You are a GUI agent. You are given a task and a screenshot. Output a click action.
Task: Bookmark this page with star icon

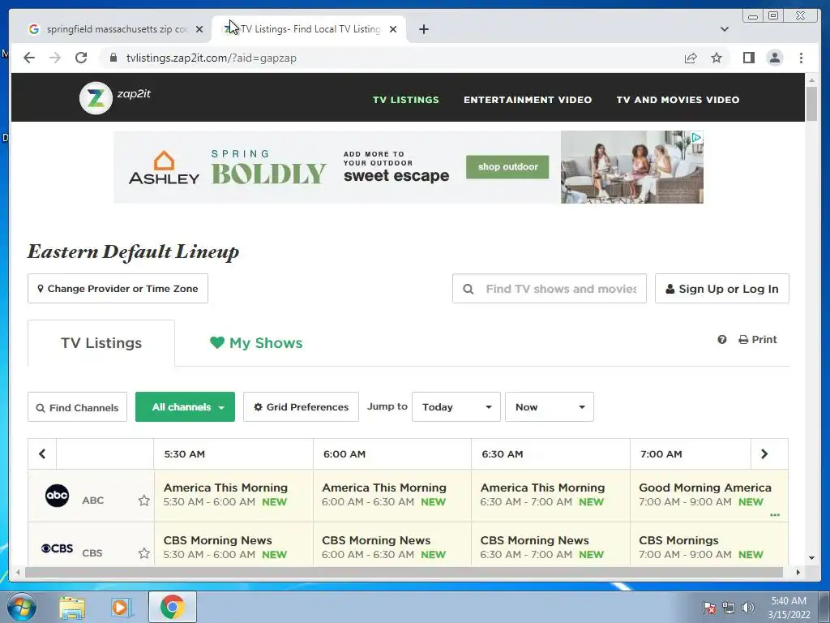pyautogui.click(x=717, y=58)
